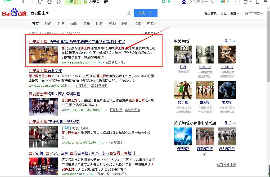Open 古典舞 related dance link
Screen dimensions: 270x177
(227, 102)
